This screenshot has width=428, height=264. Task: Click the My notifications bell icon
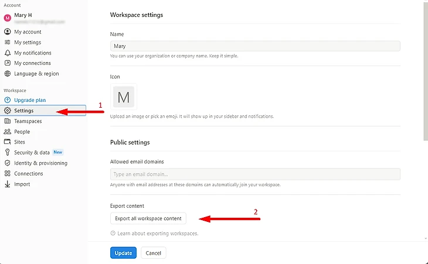(8, 53)
